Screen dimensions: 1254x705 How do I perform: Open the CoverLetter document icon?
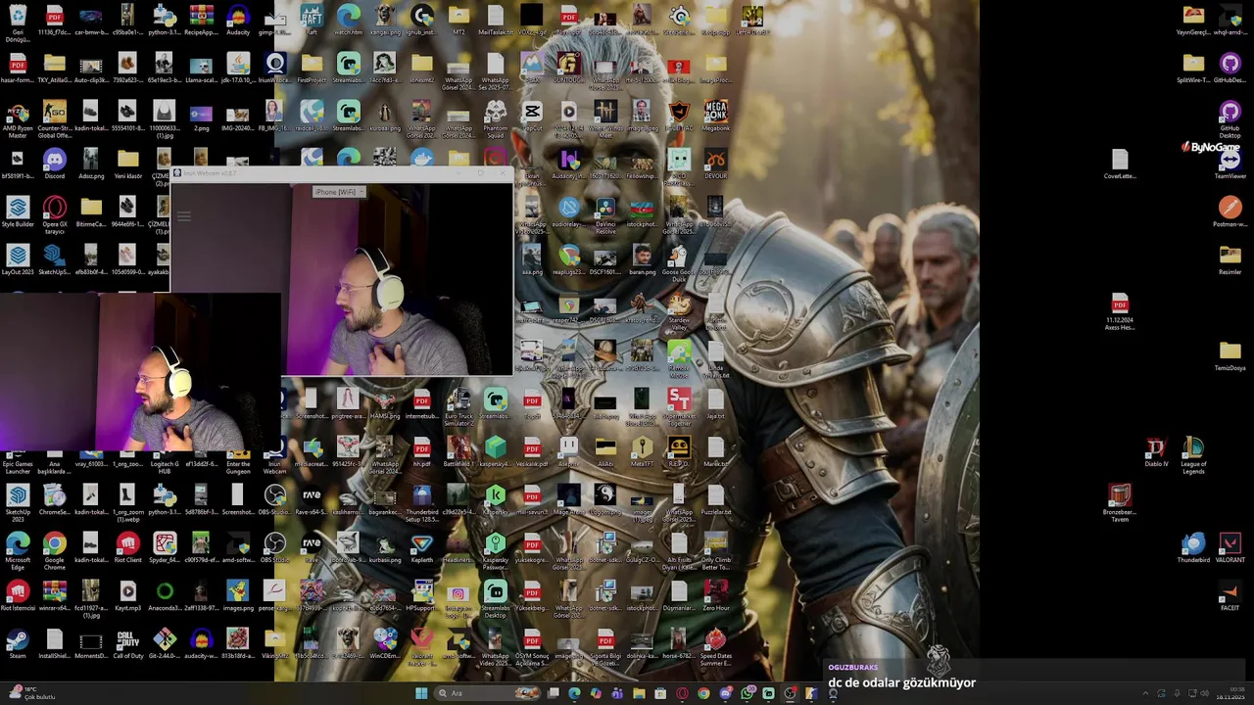(1120, 164)
